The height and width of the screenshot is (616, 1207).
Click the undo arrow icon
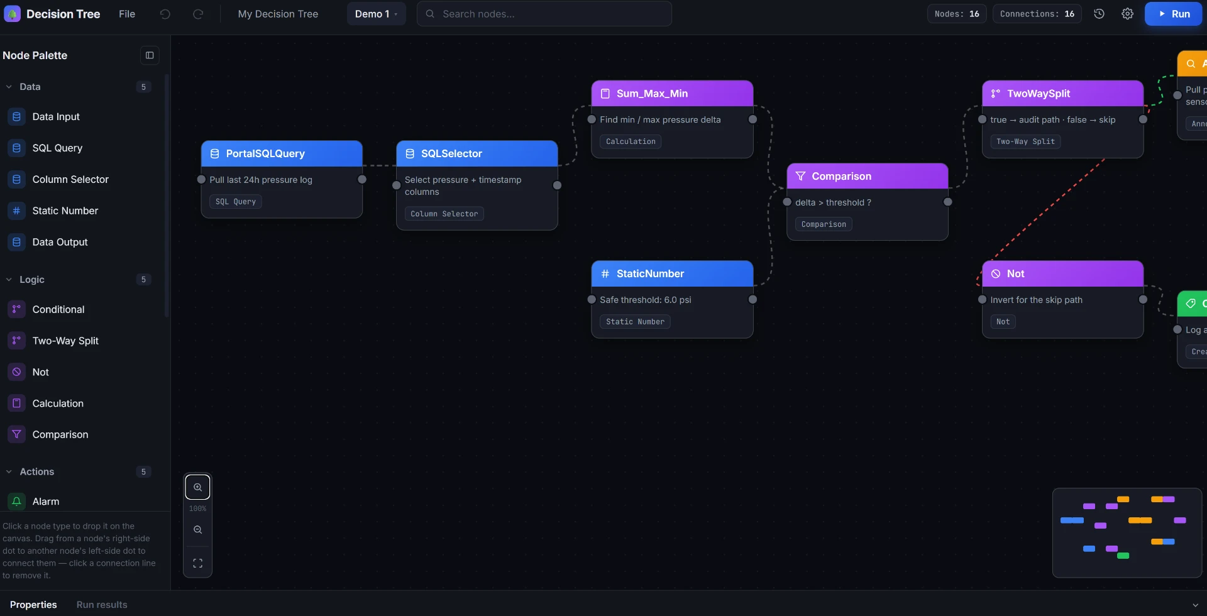tap(165, 14)
